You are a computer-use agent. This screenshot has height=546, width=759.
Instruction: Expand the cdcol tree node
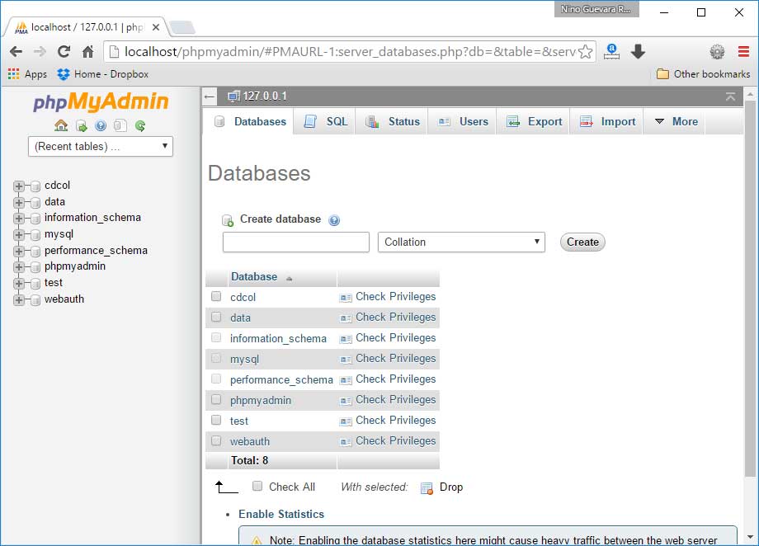pos(19,186)
